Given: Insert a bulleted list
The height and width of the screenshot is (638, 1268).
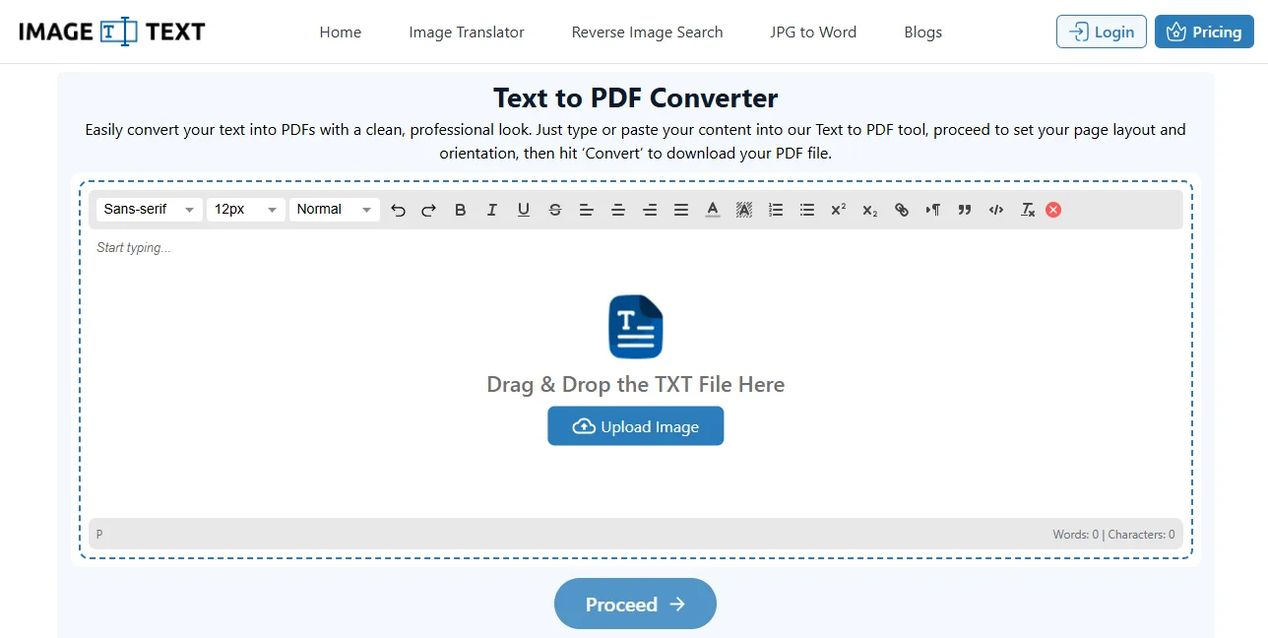Looking at the screenshot, I should 807,210.
